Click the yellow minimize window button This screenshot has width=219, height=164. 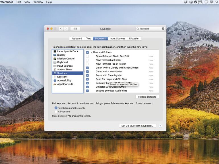coord(51,29)
